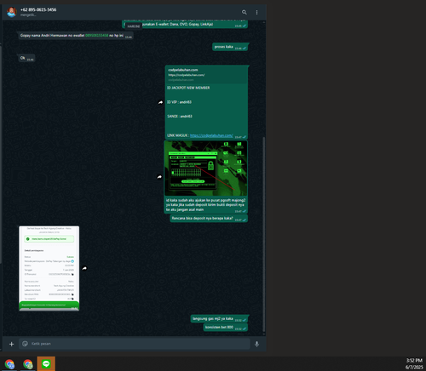Click the chat scrollbar
This screenshot has height=371, width=426.
point(264,234)
